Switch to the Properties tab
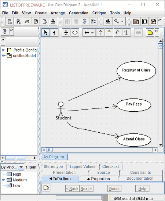This screenshot has height=201, width=165. pos(99,179)
